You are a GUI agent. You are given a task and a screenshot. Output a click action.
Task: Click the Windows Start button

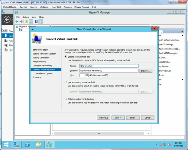[6, 145]
